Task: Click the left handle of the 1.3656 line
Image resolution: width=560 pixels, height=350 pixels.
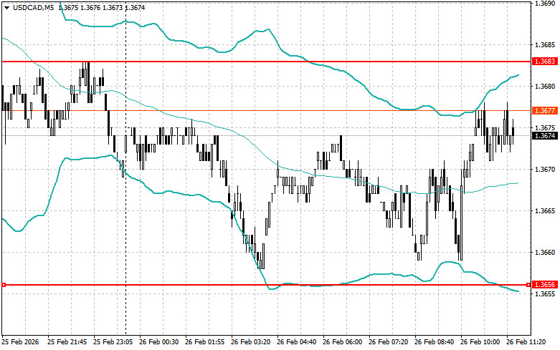Action: click(x=4, y=285)
